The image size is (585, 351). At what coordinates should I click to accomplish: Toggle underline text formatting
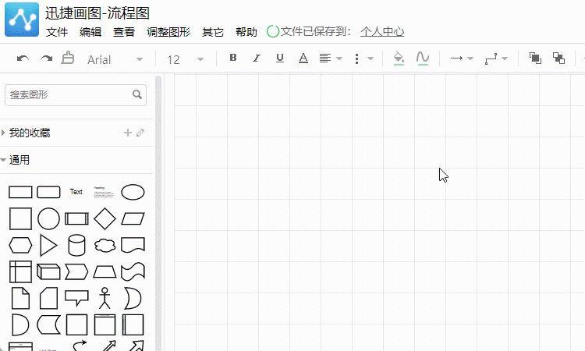[x=279, y=58]
